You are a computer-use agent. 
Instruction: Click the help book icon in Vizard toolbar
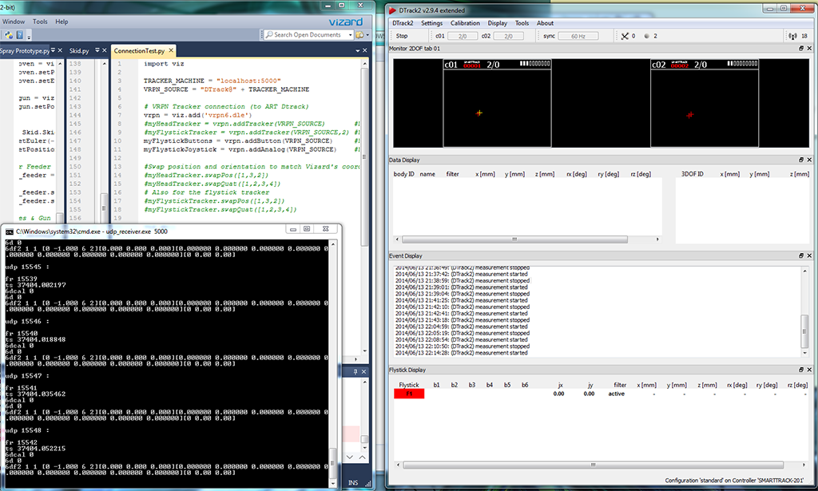pos(19,35)
